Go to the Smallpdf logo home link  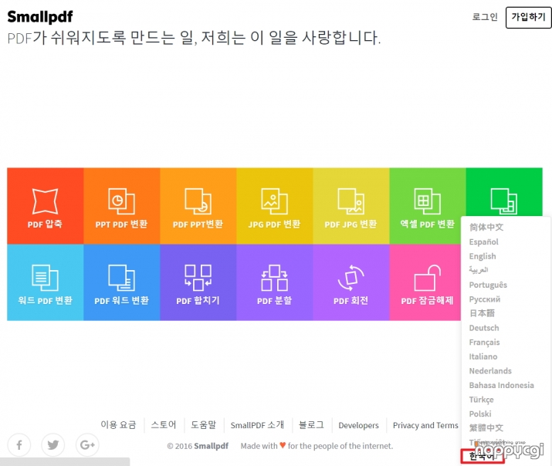40,16
